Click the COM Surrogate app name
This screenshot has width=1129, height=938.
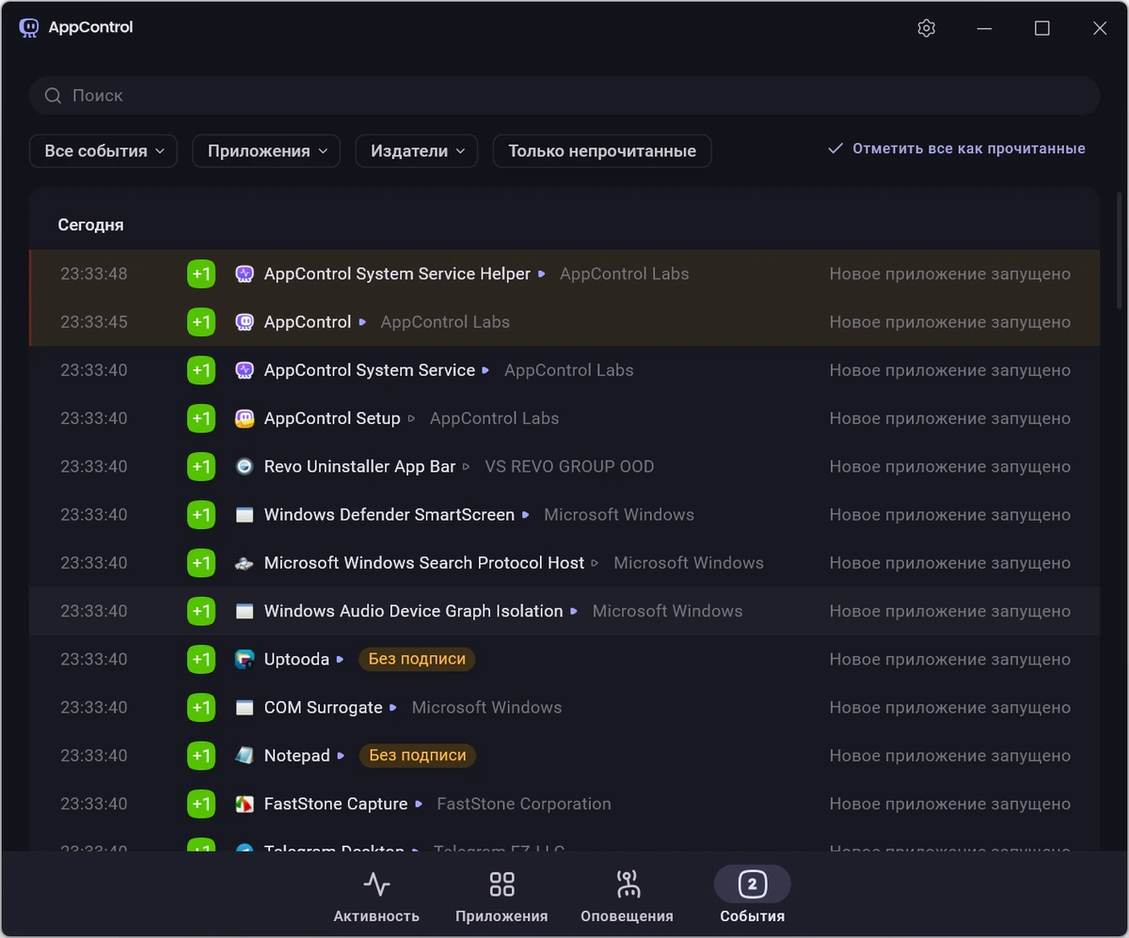pyautogui.click(x=323, y=708)
